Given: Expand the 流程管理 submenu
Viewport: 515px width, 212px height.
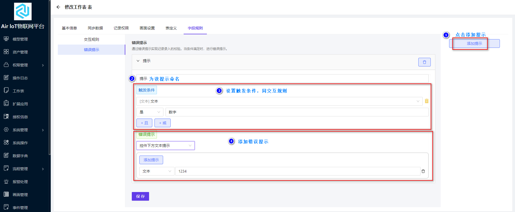Looking at the screenshot, I should click(43, 169).
